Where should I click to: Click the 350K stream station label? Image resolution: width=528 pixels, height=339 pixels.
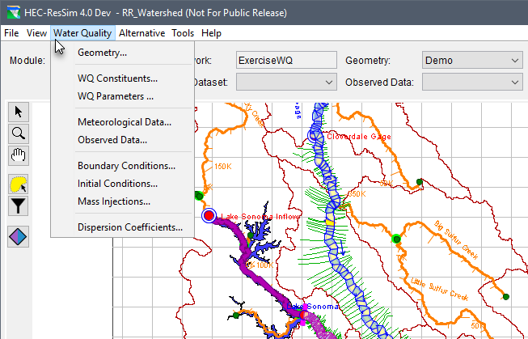coord(357,194)
